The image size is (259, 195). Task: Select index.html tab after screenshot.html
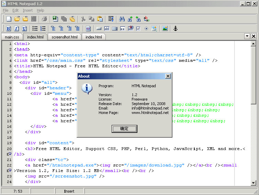[x=93, y=37]
